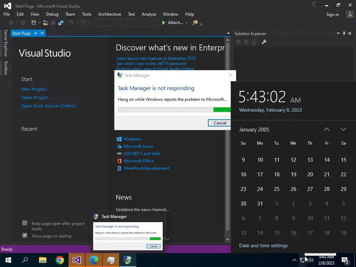Click the Open File toolbar icon
Image resolution: width=356 pixels, height=267 pixels.
pyautogui.click(x=46, y=23)
